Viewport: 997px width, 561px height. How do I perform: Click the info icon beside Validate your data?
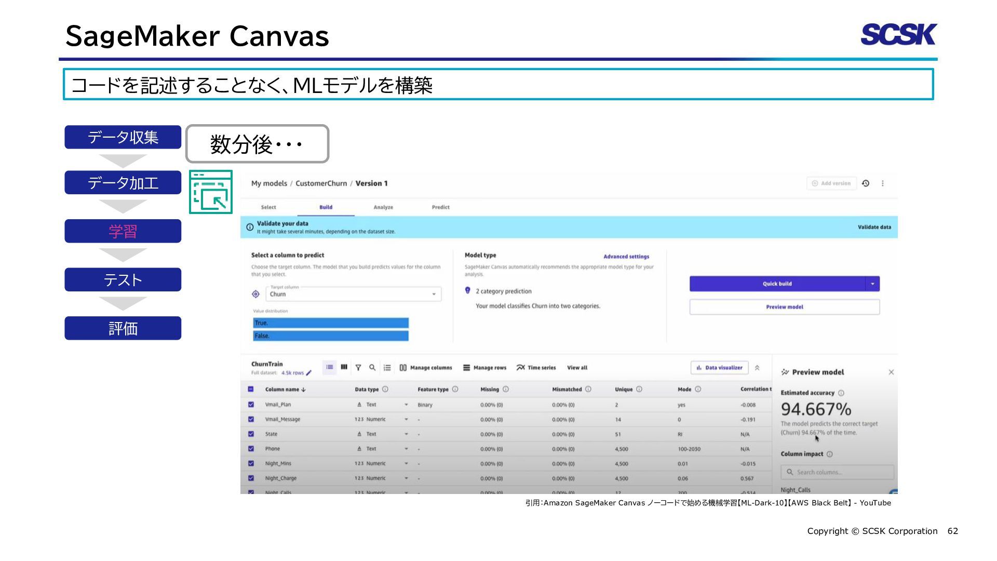(x=250, y=227)
